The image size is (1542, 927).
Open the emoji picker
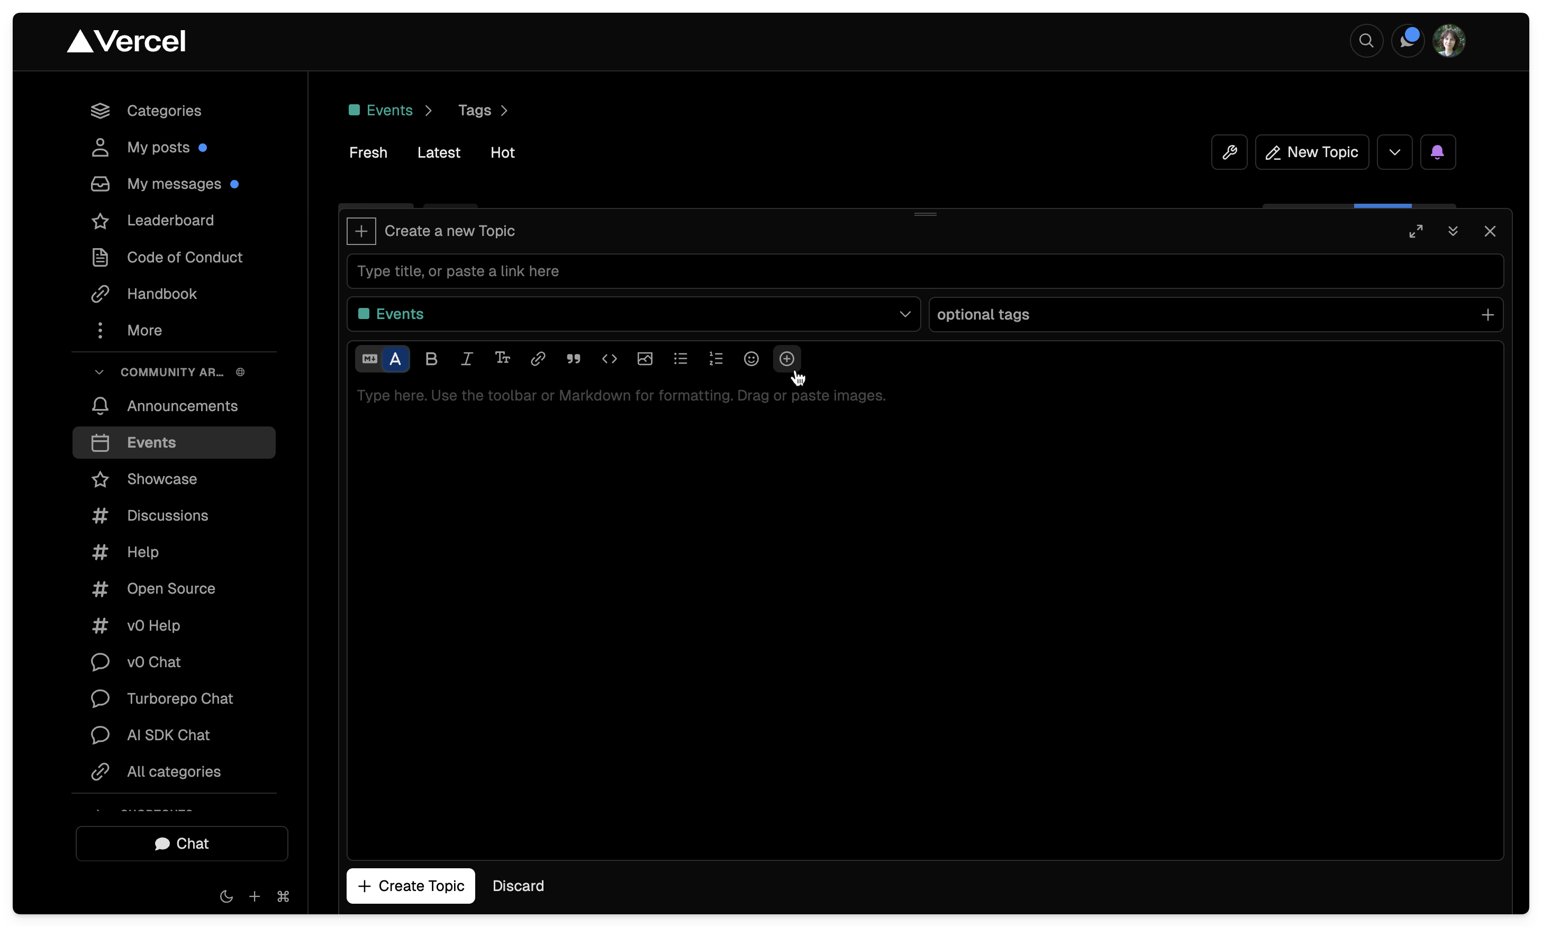[x=751, y=359]
